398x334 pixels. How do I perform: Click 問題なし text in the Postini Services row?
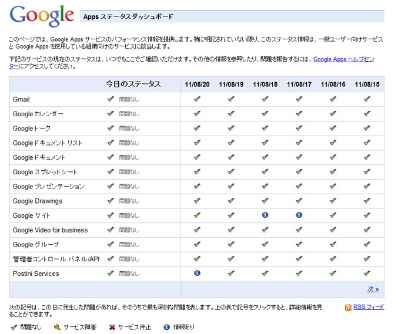coord(129,274)
